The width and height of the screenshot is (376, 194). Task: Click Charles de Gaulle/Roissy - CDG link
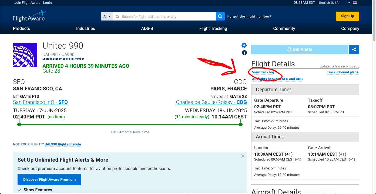[x=211, y=102]
